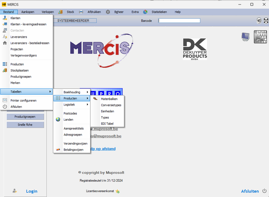The height and width of the screenshot is (197, 269).
Task: Click the boxes icon beside Stockplaatsen
Action: point(5,70)
